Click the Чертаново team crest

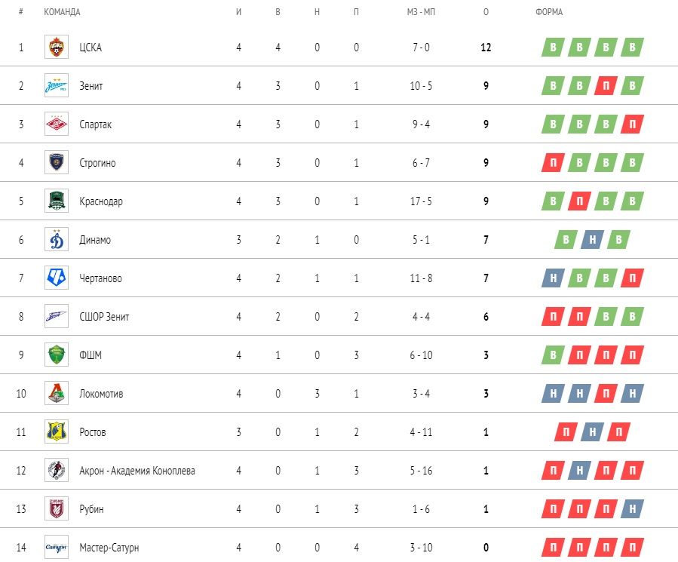pos(57,278)
